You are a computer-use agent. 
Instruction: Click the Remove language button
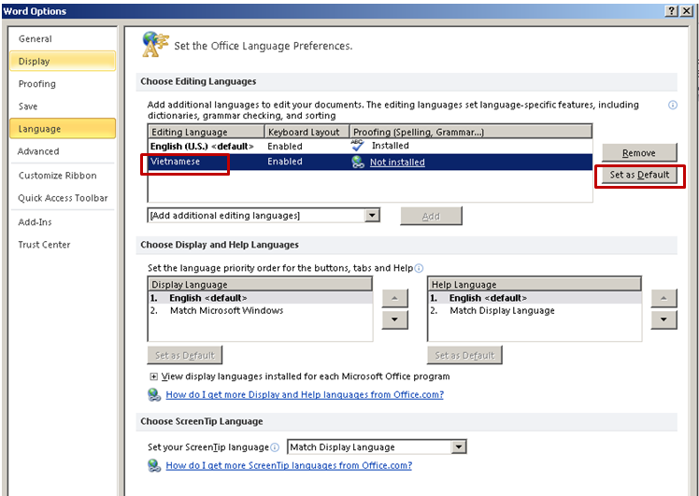638,153
